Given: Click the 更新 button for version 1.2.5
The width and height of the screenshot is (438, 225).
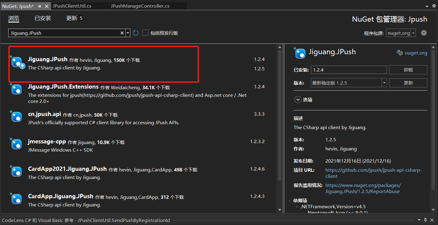Looking at the screenshot, I should [408, 83].
